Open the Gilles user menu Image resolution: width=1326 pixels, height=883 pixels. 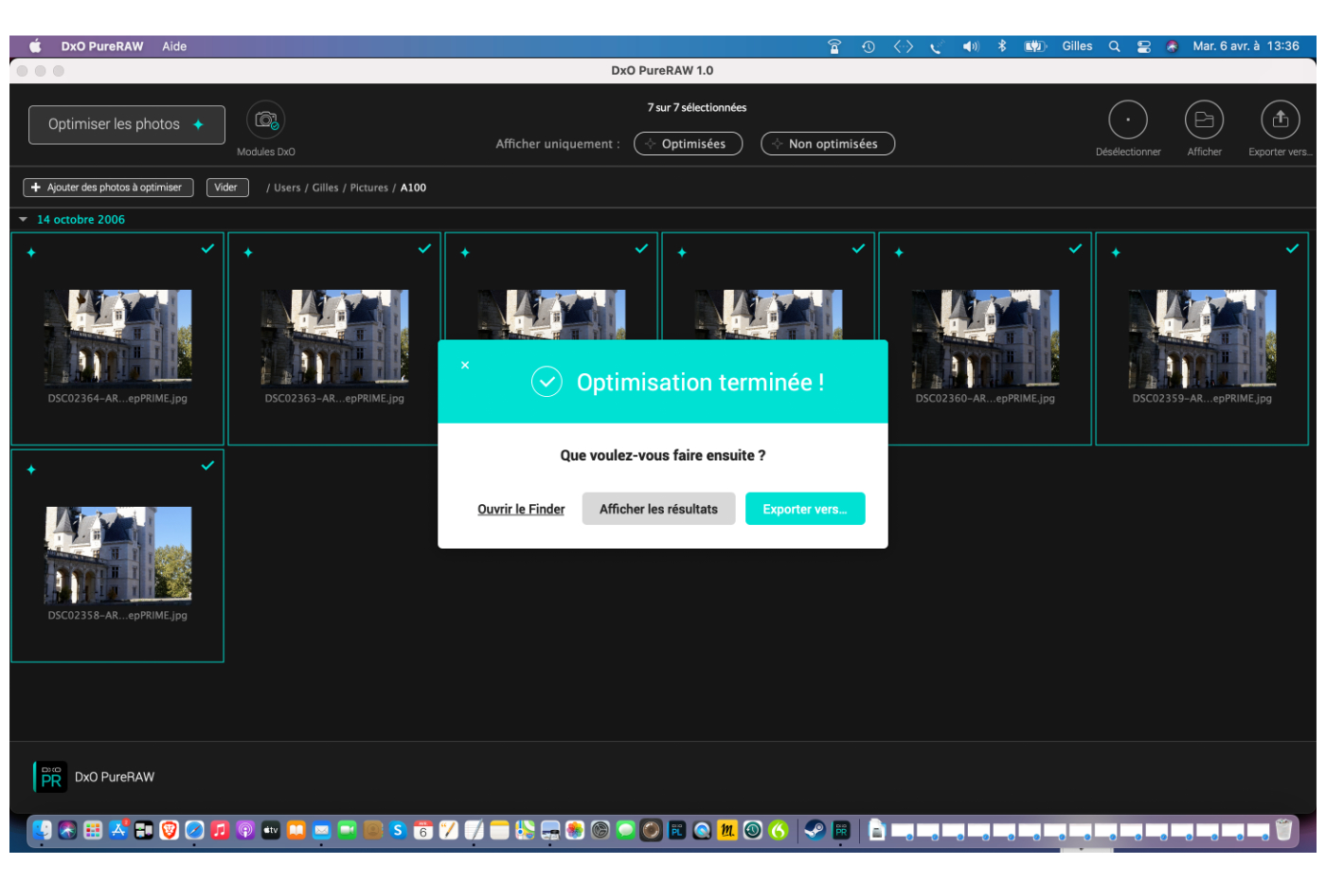[x=1077, y=46]
